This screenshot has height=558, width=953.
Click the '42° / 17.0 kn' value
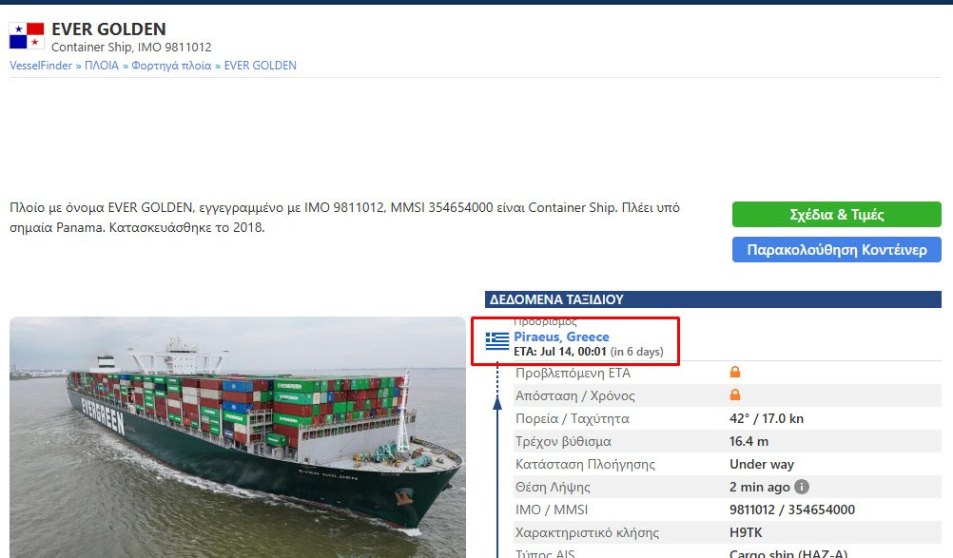[x=767, y=418]
